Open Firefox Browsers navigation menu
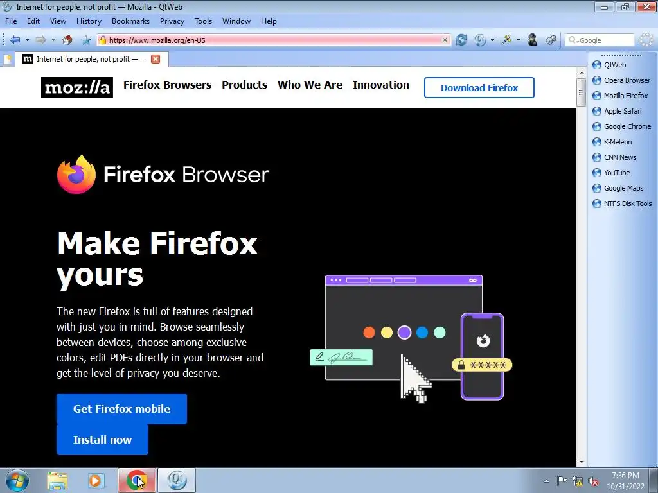The image size is (658, 493). [168, 85]
